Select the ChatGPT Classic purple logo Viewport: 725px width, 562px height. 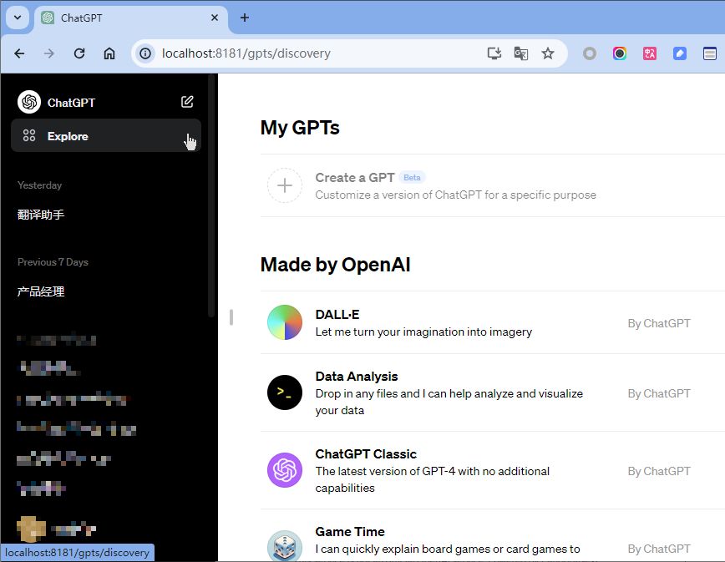point(284,470)
